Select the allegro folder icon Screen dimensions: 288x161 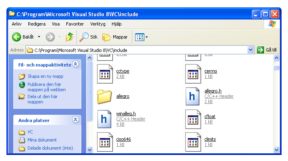104,97
